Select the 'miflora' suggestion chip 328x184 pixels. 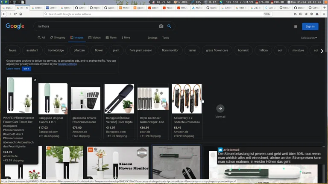263,50
